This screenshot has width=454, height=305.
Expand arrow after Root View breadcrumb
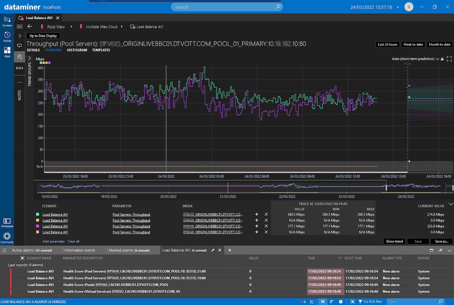[71, 27]
